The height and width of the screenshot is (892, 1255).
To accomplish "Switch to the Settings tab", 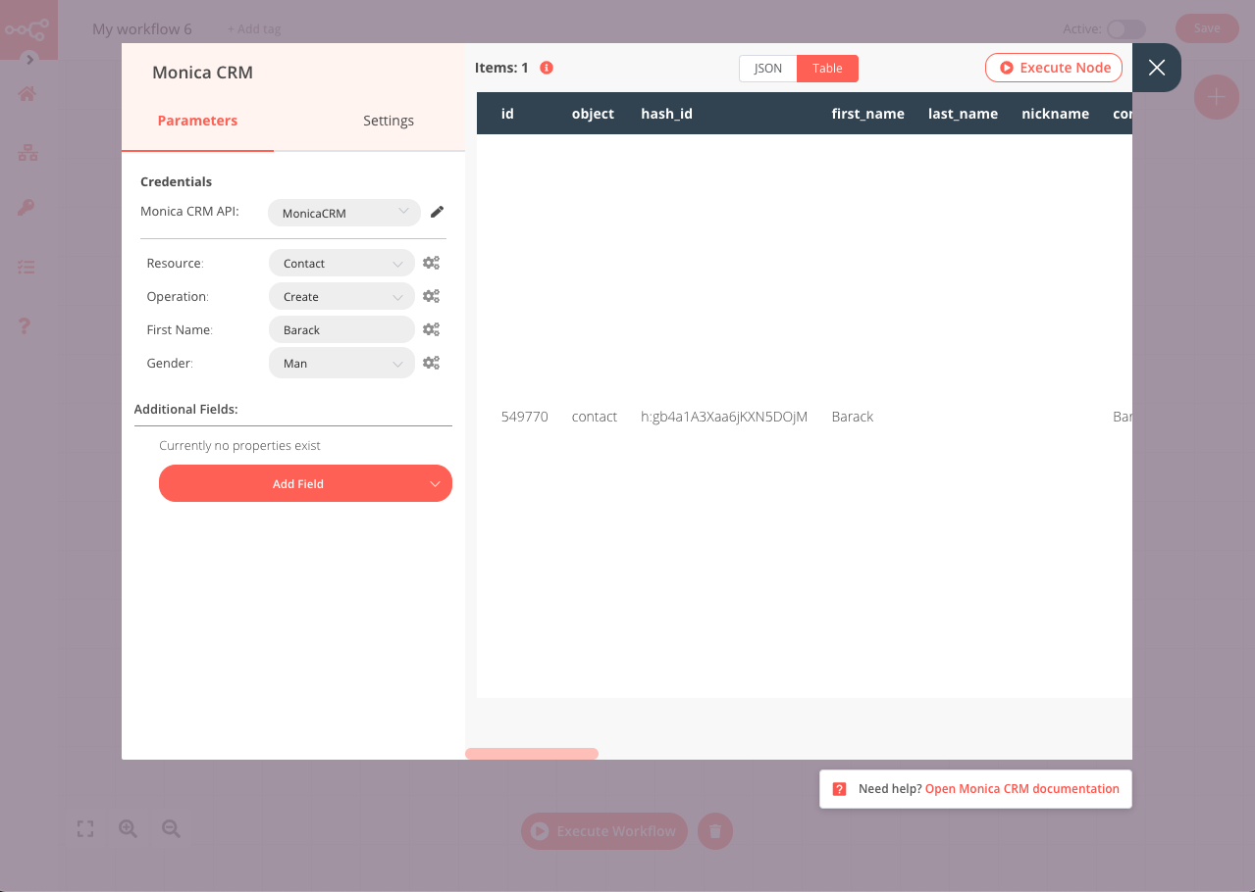I will coord(388,120).
